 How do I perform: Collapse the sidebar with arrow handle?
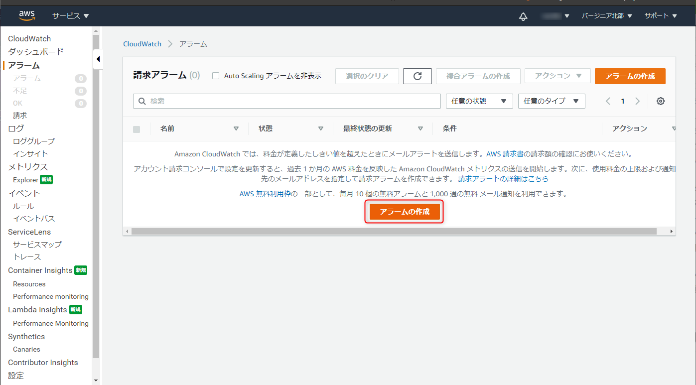[x=98, y=59]
